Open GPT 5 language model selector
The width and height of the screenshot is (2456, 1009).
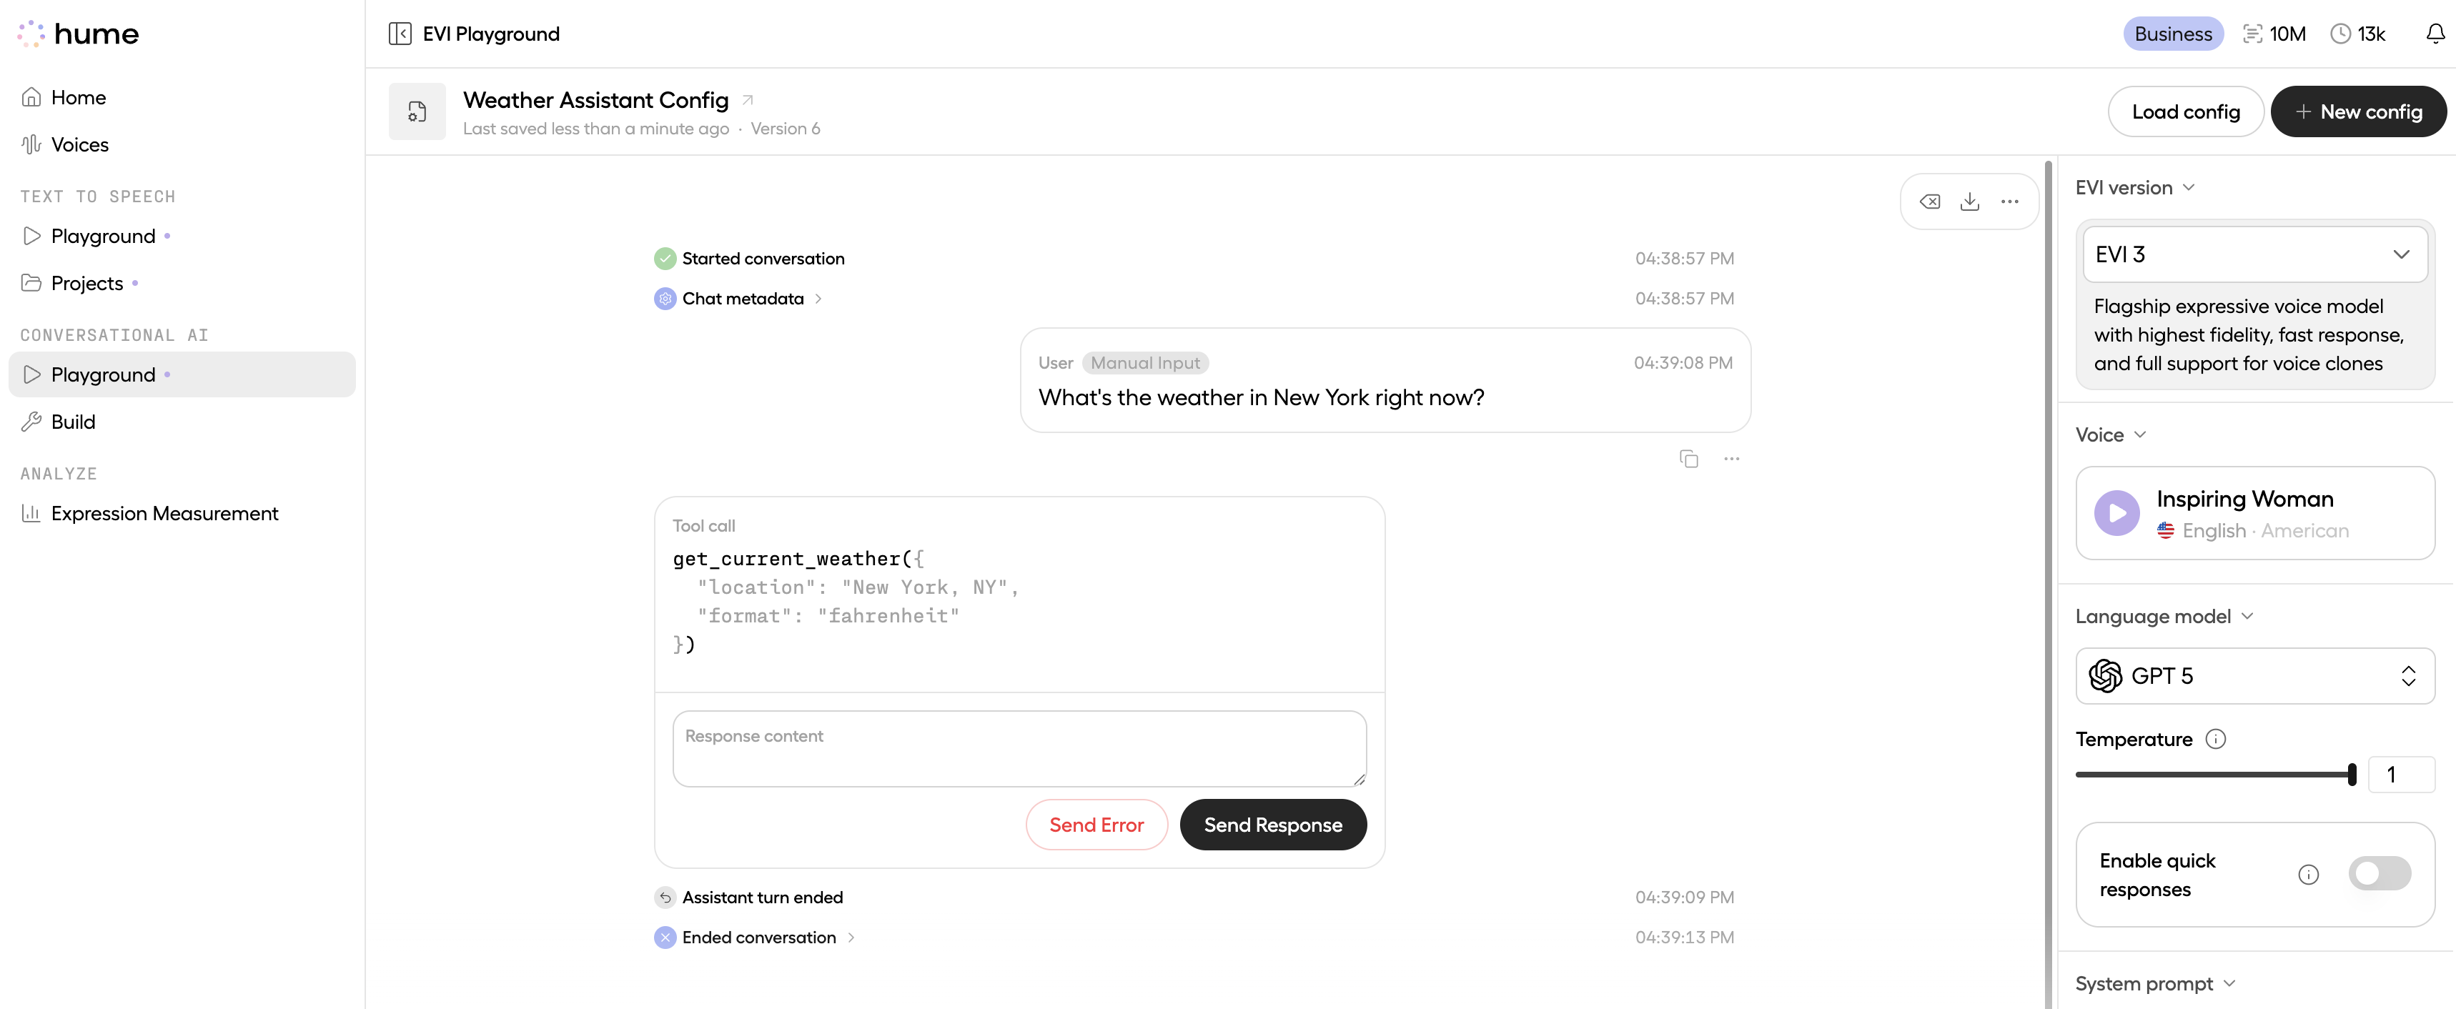[x=2255, y=675]
